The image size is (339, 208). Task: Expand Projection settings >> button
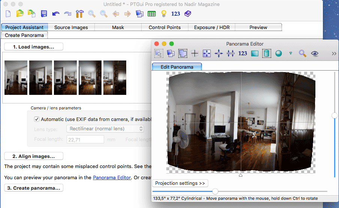coord(180,183)
